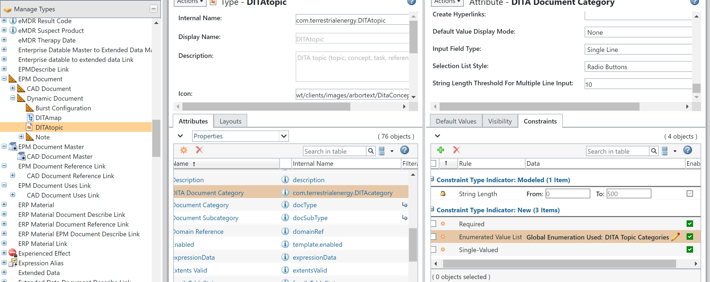The height and width of the screenshot is (282, 710).
Task: Select DITAtopic in the types tree
Action: (x=49, y=127)
